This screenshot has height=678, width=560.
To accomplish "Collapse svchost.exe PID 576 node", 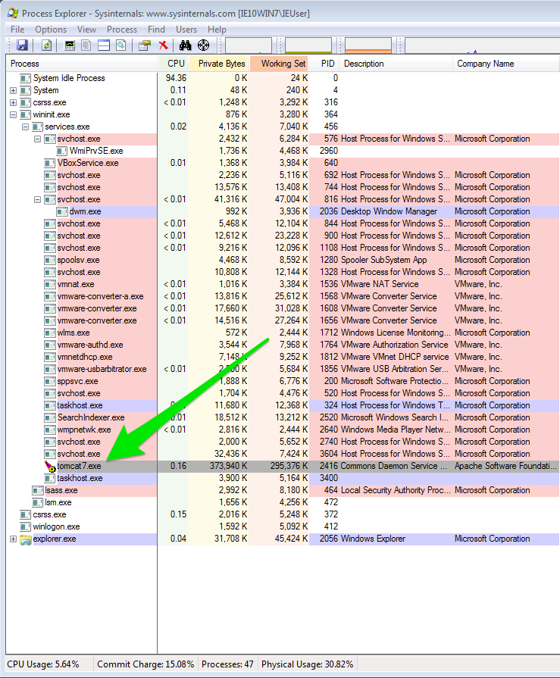I will click(38, 139).
